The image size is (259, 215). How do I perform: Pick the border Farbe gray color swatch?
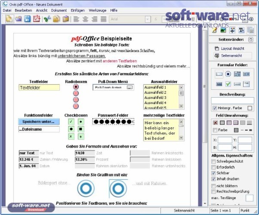click(x=236, y=130)
